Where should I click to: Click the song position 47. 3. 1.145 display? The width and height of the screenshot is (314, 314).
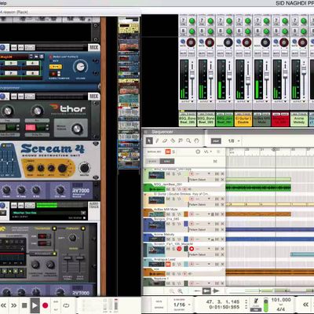(x=223, y=301)
